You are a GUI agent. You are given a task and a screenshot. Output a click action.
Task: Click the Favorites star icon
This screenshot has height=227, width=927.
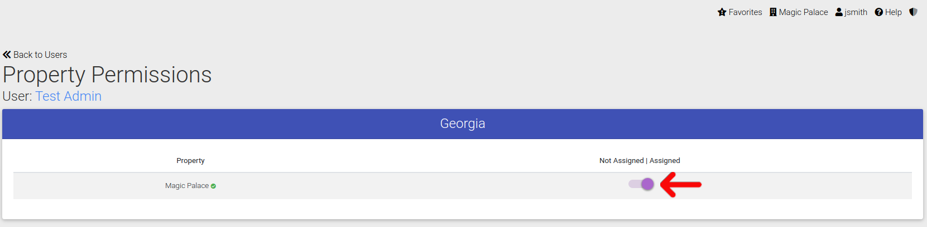coord(722,12)
